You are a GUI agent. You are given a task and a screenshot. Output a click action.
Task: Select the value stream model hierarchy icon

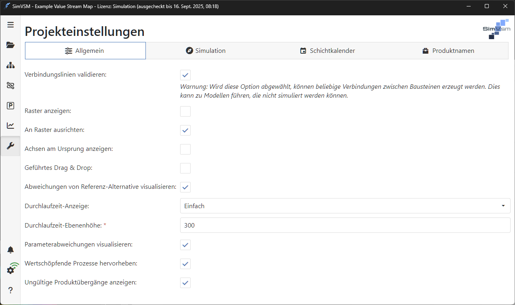pyautogui.click(x=10, y=65)
